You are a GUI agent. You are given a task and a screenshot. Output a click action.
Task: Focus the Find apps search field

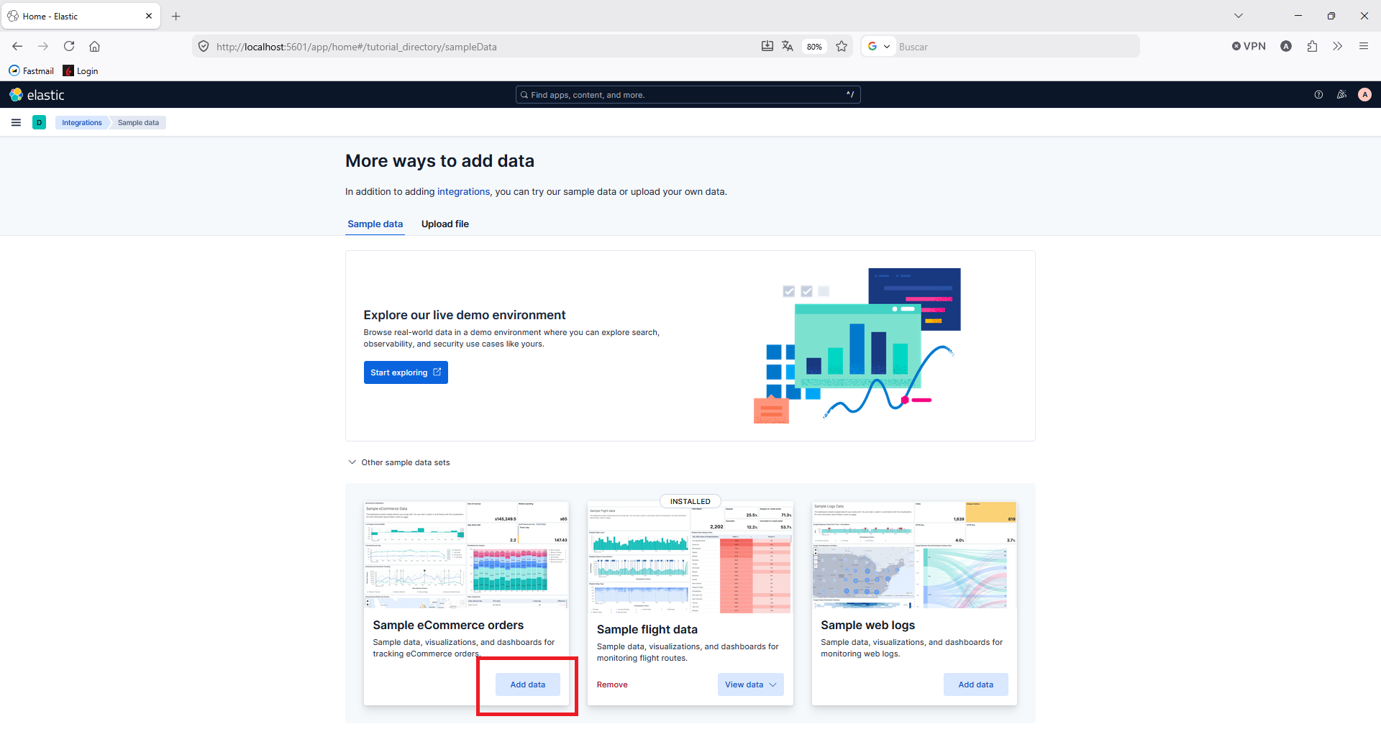pyautogui.click(x=688, y=95)
